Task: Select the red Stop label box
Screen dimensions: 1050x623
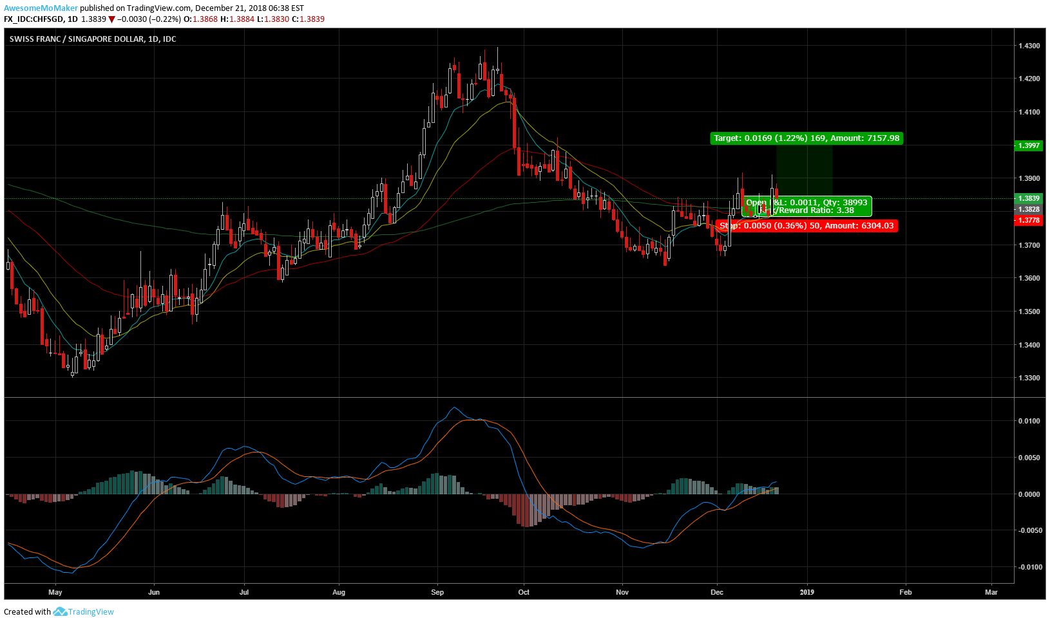Action: tap(807, 226)
